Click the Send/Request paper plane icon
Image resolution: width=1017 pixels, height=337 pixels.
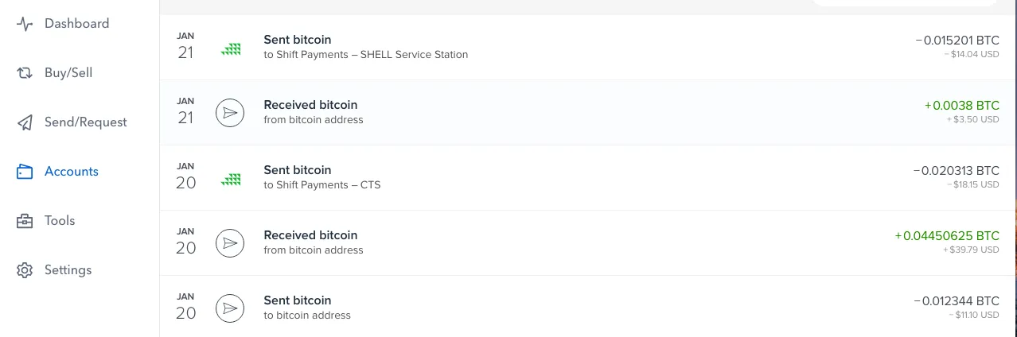[x=25, y=122]
